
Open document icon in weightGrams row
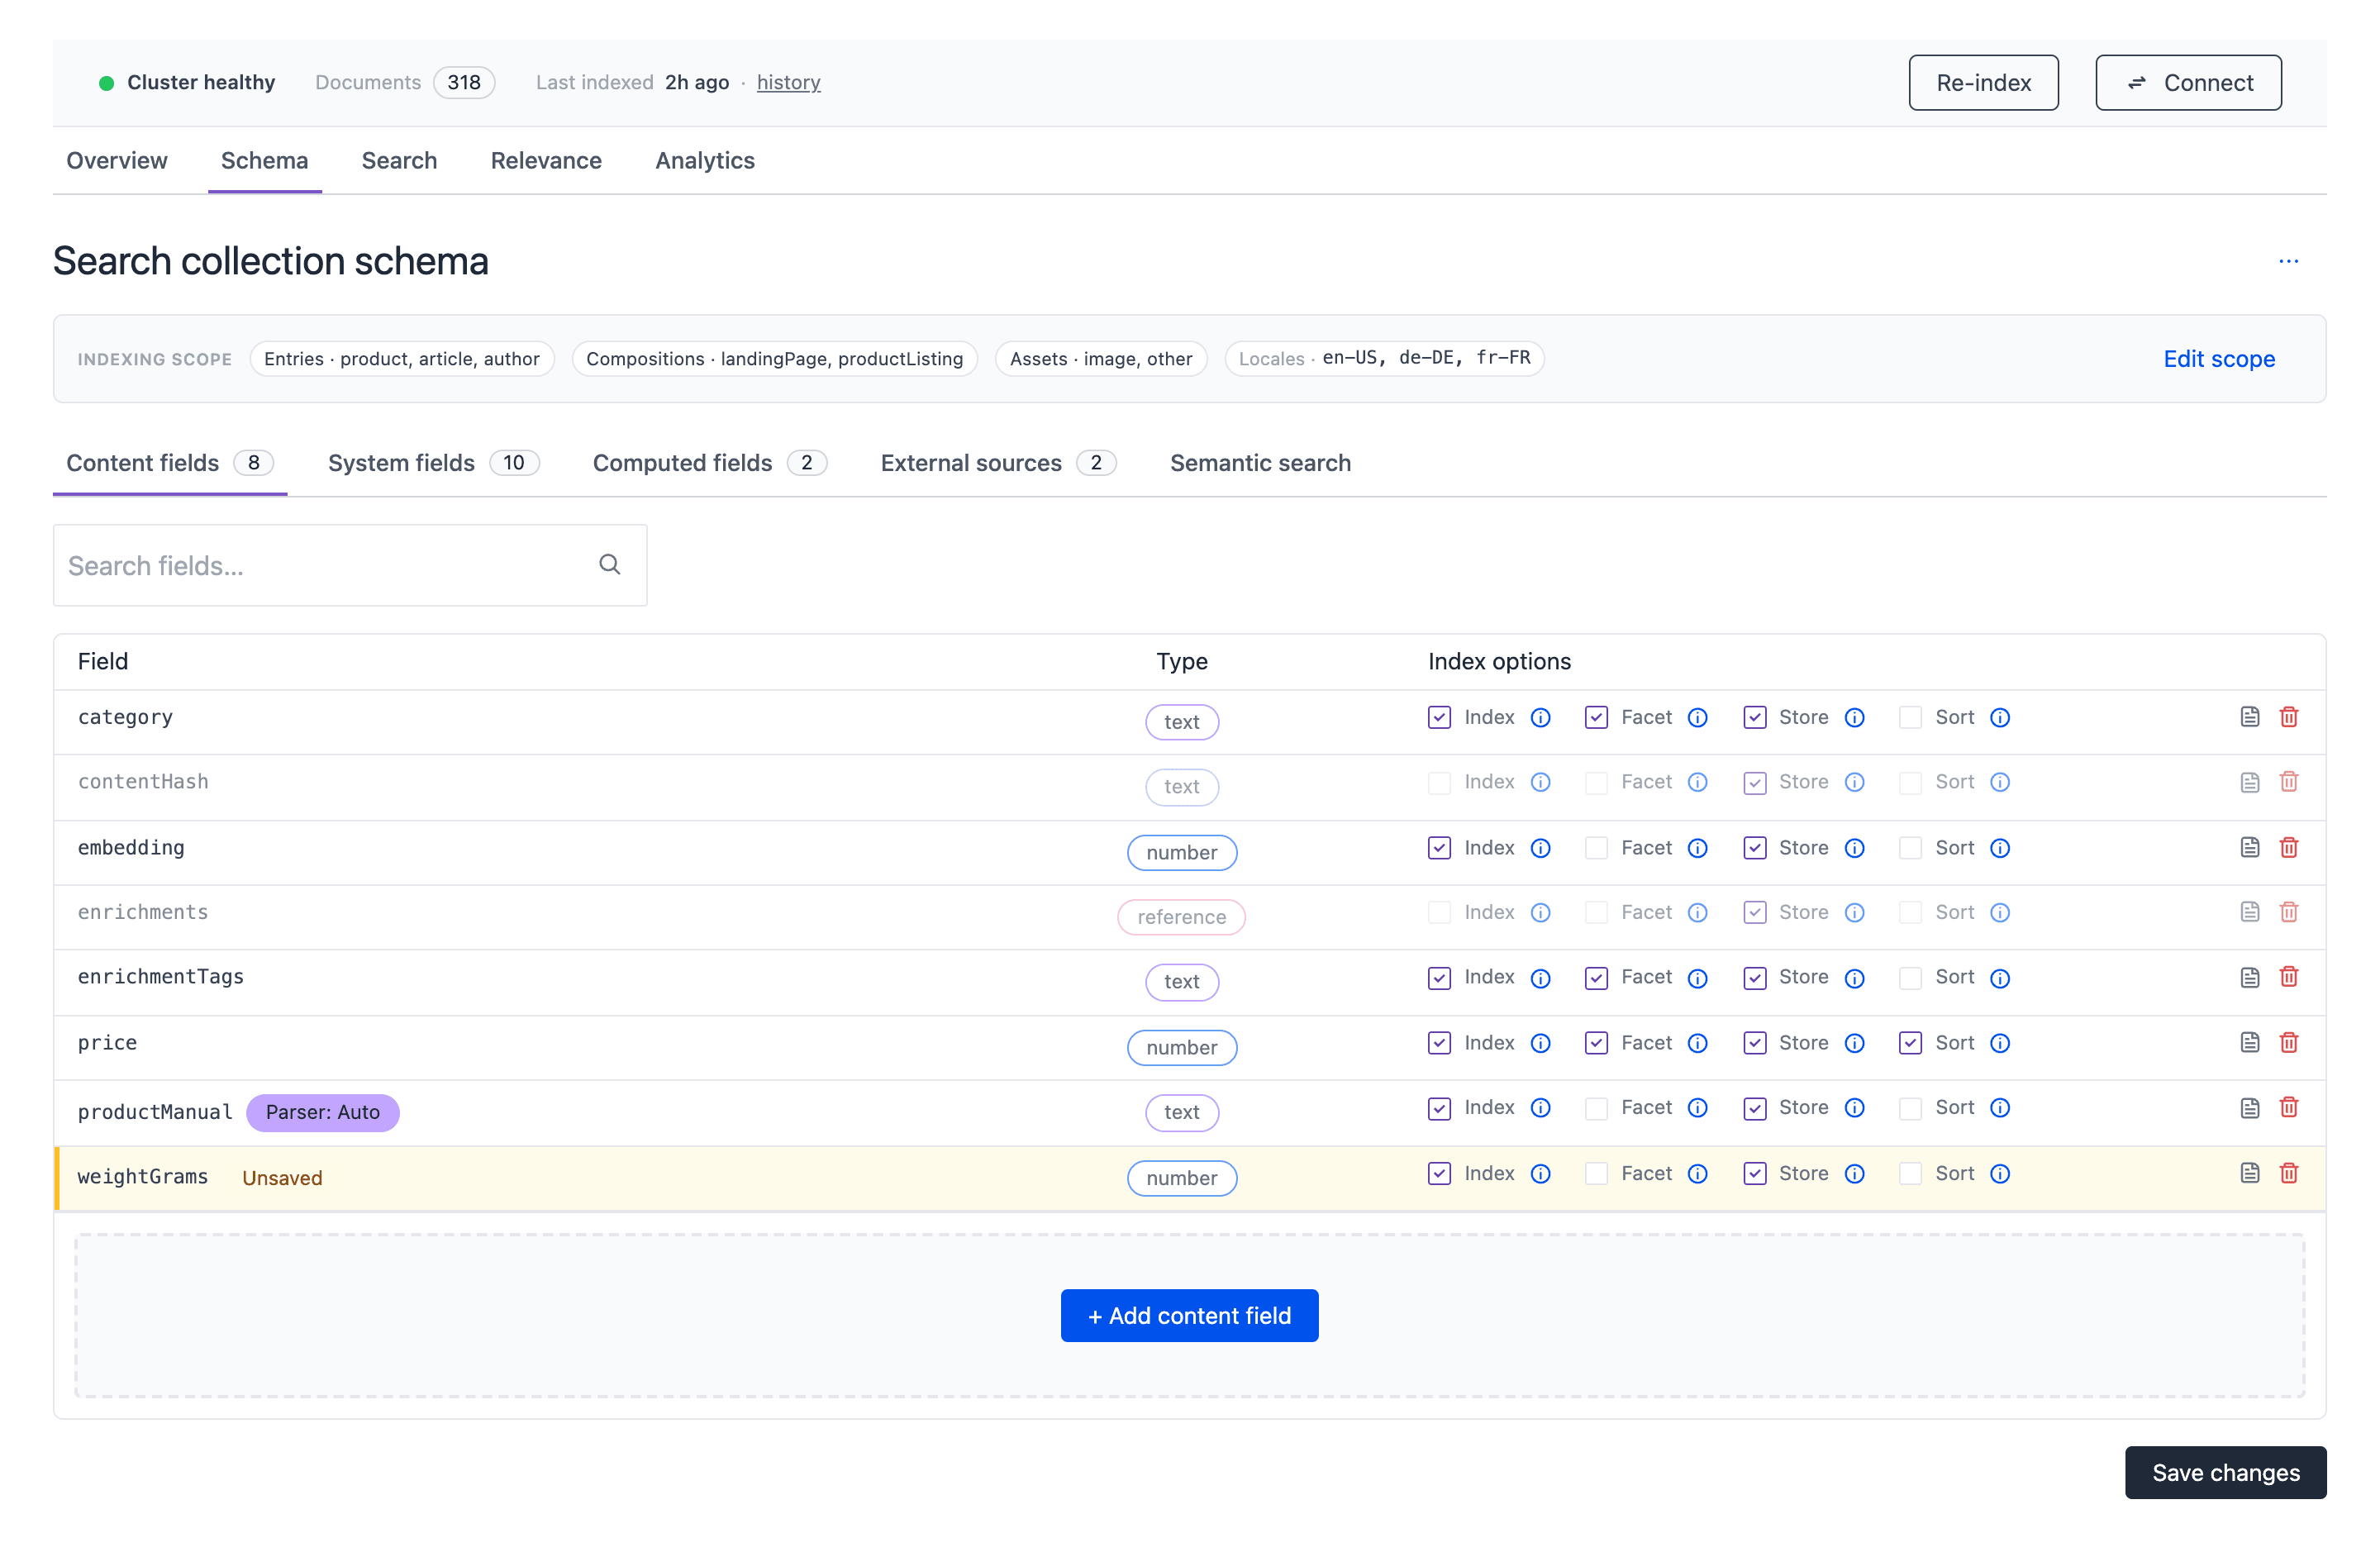point(2250,1173)
